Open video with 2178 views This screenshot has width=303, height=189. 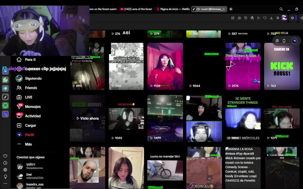(243, 66)
